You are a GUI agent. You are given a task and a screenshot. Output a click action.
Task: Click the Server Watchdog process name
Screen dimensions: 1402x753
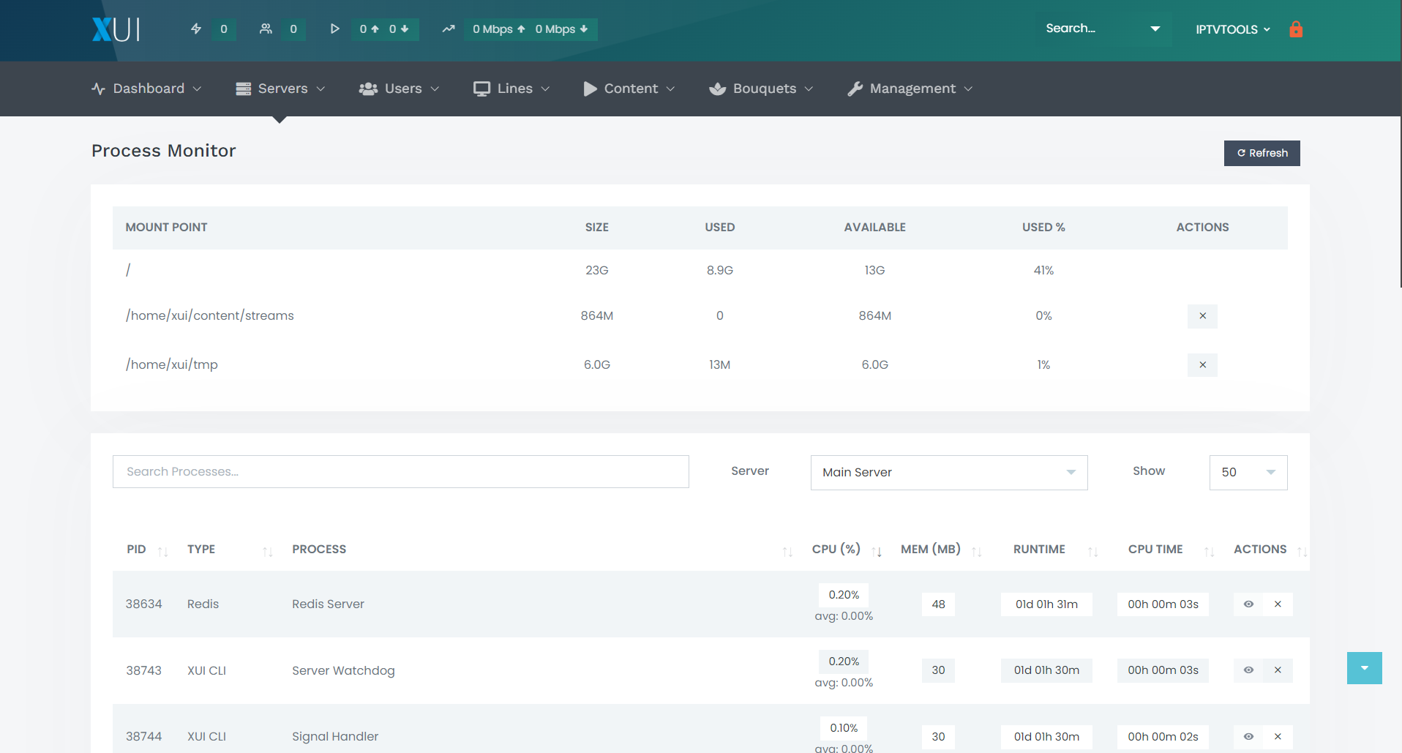point(343,670)
